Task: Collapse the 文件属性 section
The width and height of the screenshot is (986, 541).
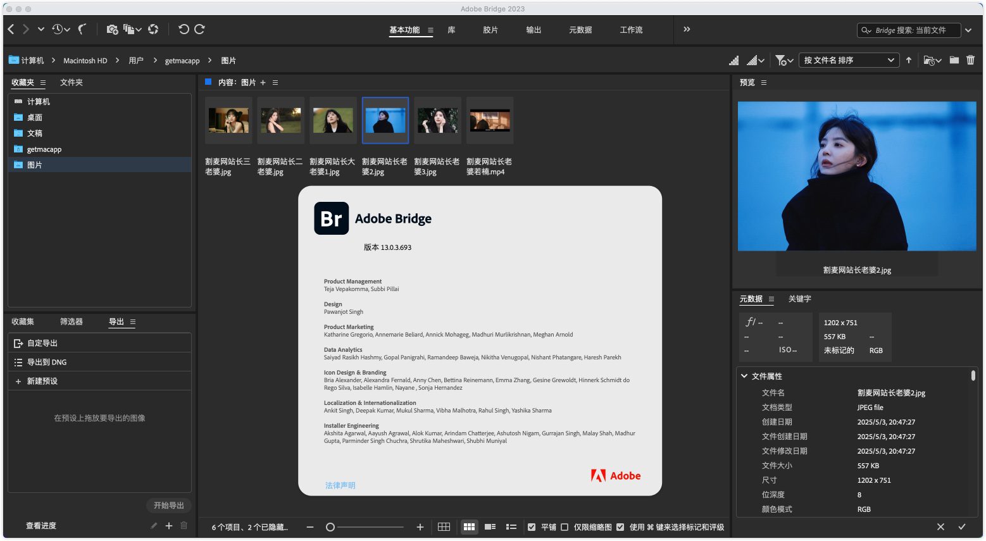Action: [744, 376]
